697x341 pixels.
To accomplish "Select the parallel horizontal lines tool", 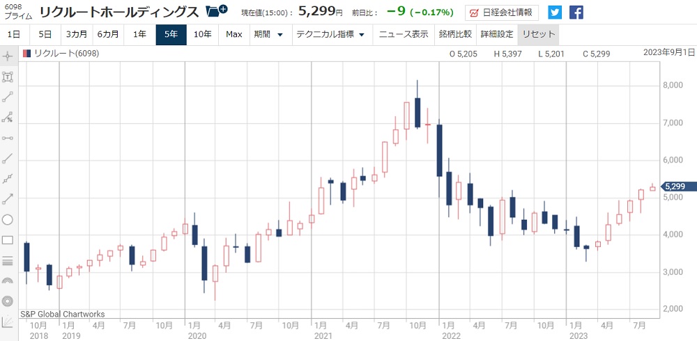I will click(8, 261).
